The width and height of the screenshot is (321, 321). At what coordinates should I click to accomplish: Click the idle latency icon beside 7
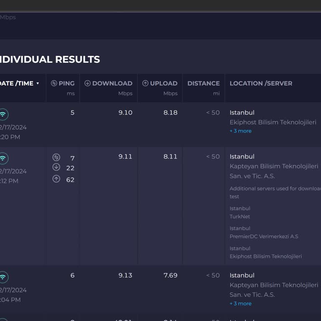(56, 158)
